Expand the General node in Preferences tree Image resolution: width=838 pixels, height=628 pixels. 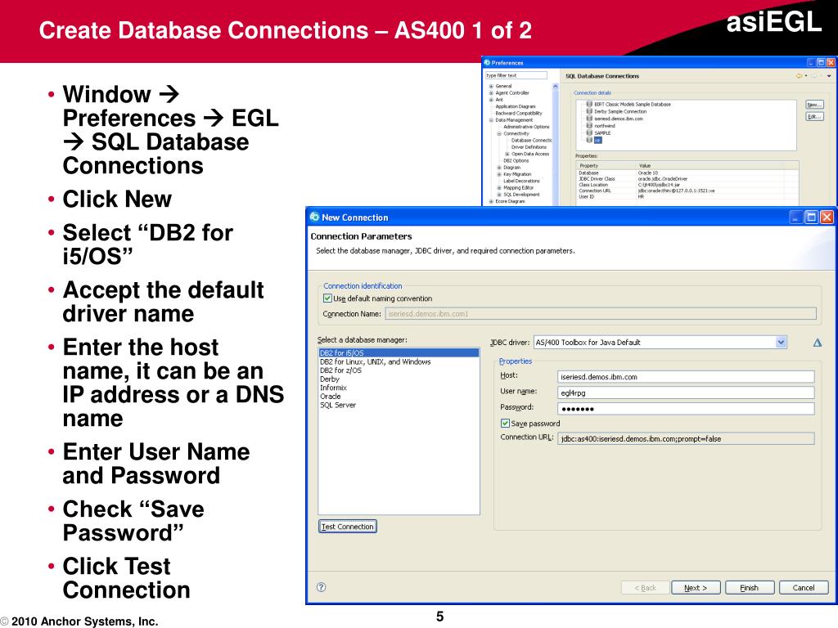click(x=491, y=86)
